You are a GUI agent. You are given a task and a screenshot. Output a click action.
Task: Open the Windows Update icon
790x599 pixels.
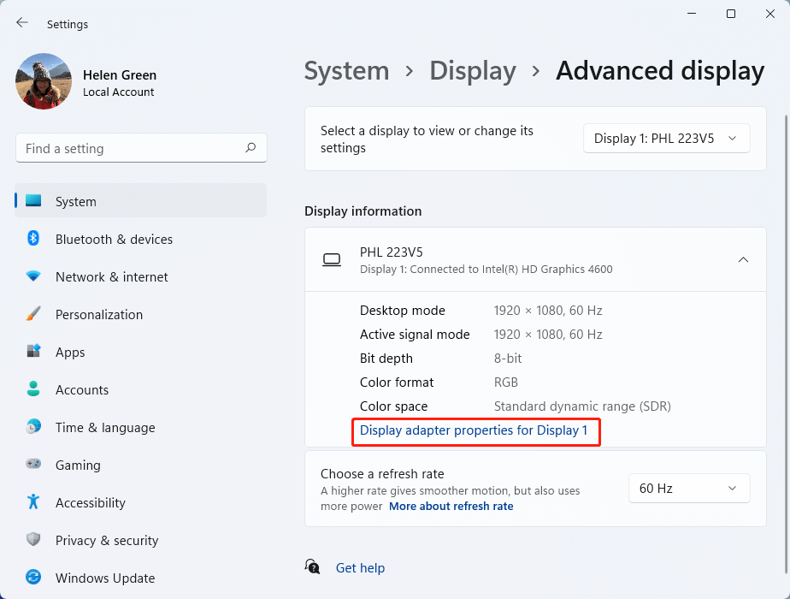pyautogui.click(x=33, y=577)
